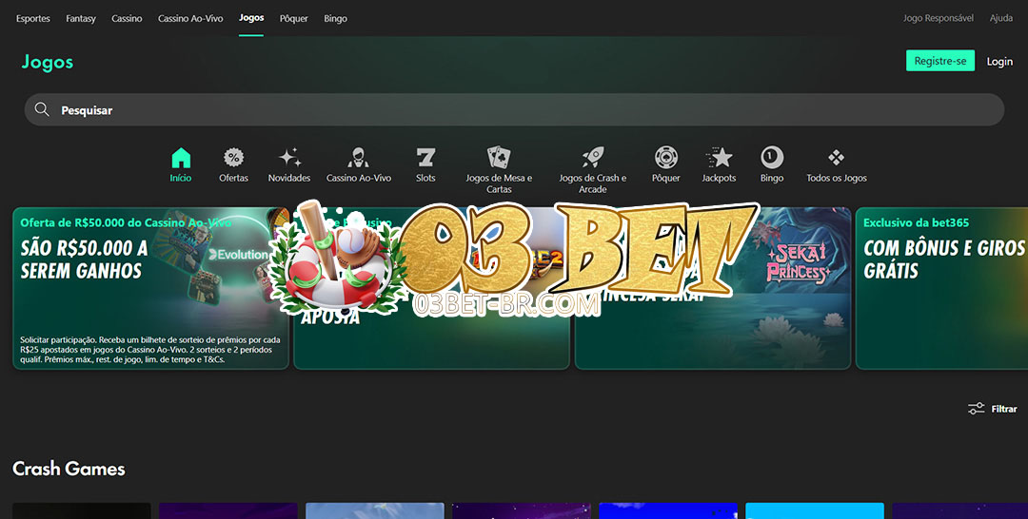Screen dimensions: 1028x519
Task: Open the Ofertas percent badge icon
Action: 233,159
